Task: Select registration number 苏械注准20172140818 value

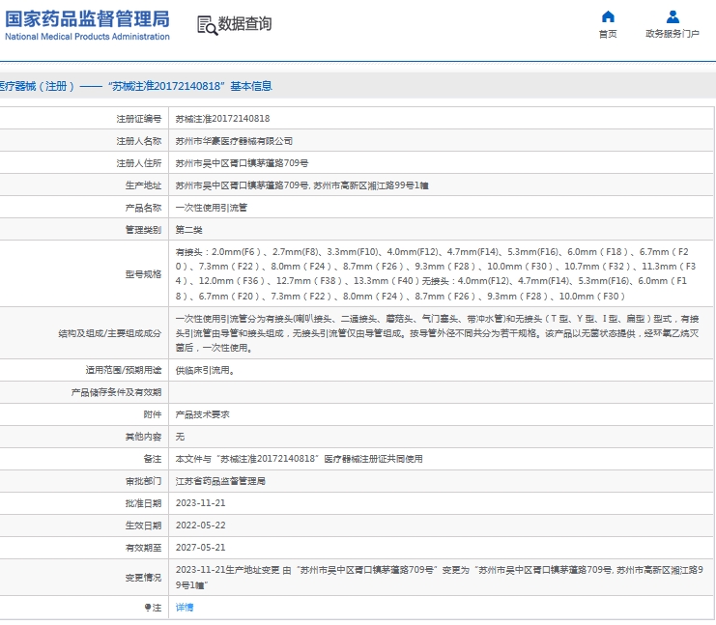Action: 222,119
